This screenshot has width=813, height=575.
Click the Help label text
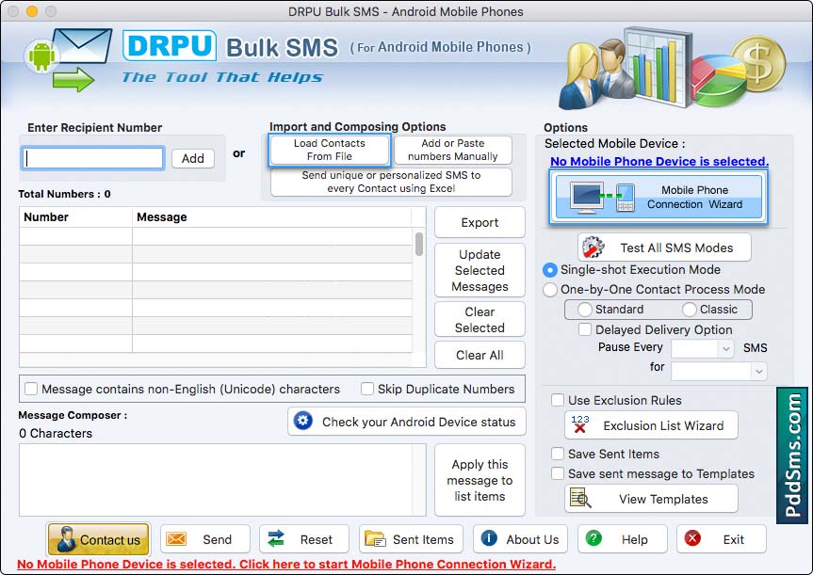tap(635, 539)
